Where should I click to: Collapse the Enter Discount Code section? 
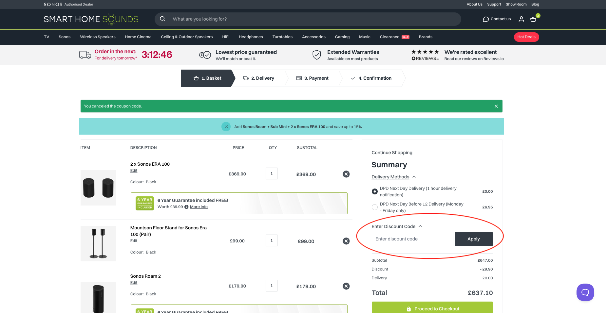coord(397,226)
